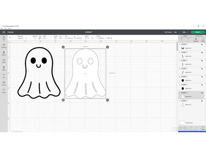206x166 pixels.
Task: Click the Save button
Action: [x=175, y=32]
